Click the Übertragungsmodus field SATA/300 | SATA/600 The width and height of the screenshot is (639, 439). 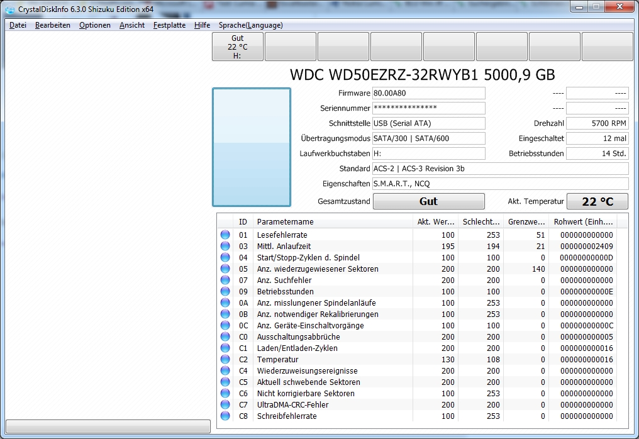pyautogui.click(x=429, y=138)
